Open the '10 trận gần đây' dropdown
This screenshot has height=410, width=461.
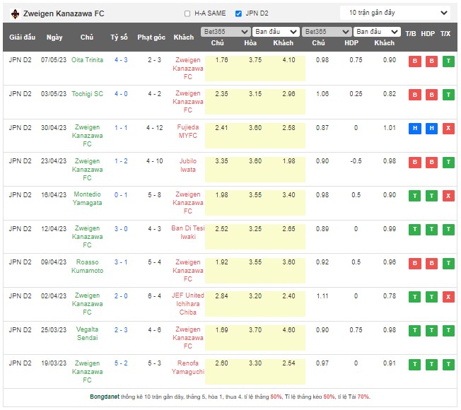[x=395, y=13]
